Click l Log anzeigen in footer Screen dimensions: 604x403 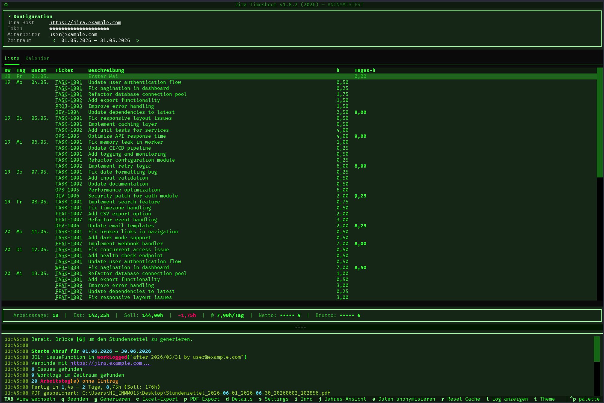pos(507,399)
